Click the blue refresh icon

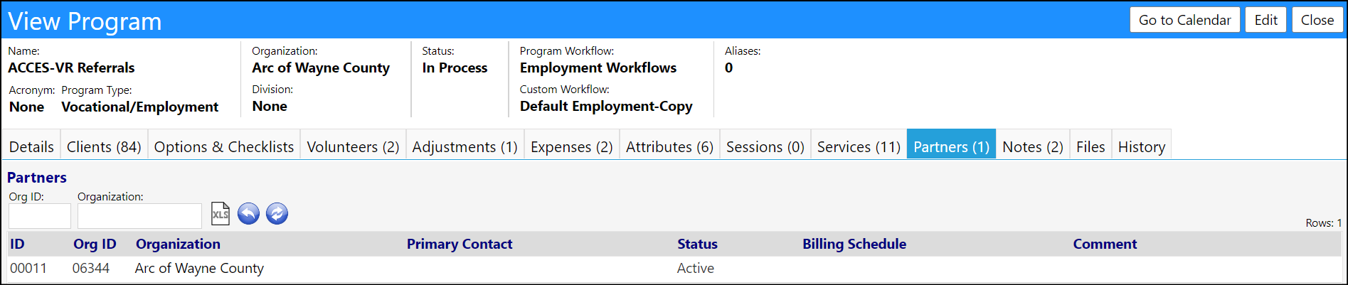point(277,213)
